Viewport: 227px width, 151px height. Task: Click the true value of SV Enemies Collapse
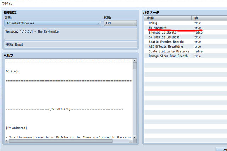pyautogui.click(x=198, y=37)
